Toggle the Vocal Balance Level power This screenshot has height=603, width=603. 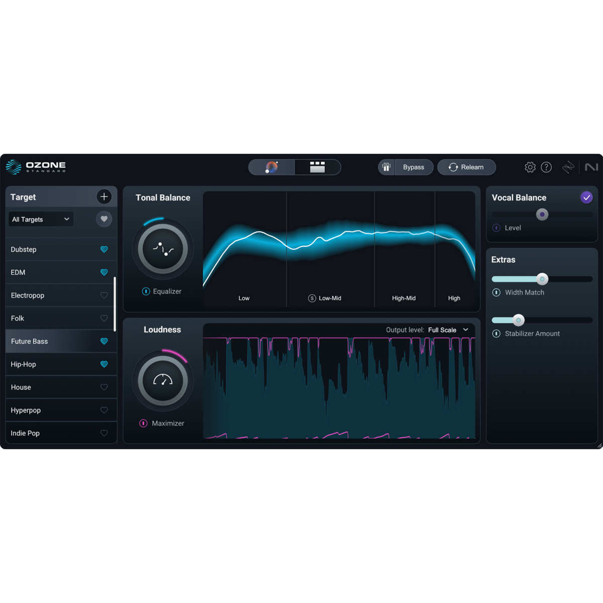496,228
